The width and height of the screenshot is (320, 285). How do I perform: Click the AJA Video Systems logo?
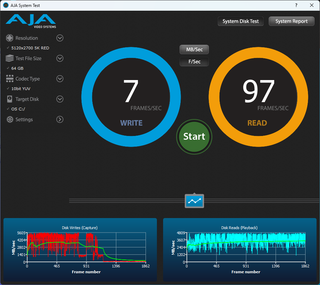31,21
